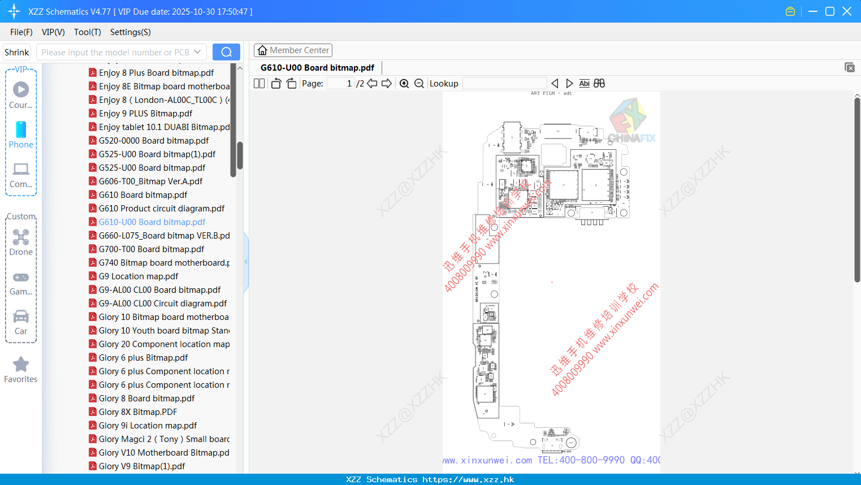The width and height of the screenshot is (861, 485).
Task: Select the Car category
Action: [x=21, y=322]
